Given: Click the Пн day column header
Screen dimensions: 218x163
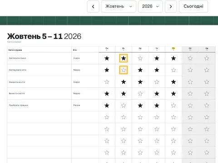Looking at the screenshot, I should tap(107, 49).
